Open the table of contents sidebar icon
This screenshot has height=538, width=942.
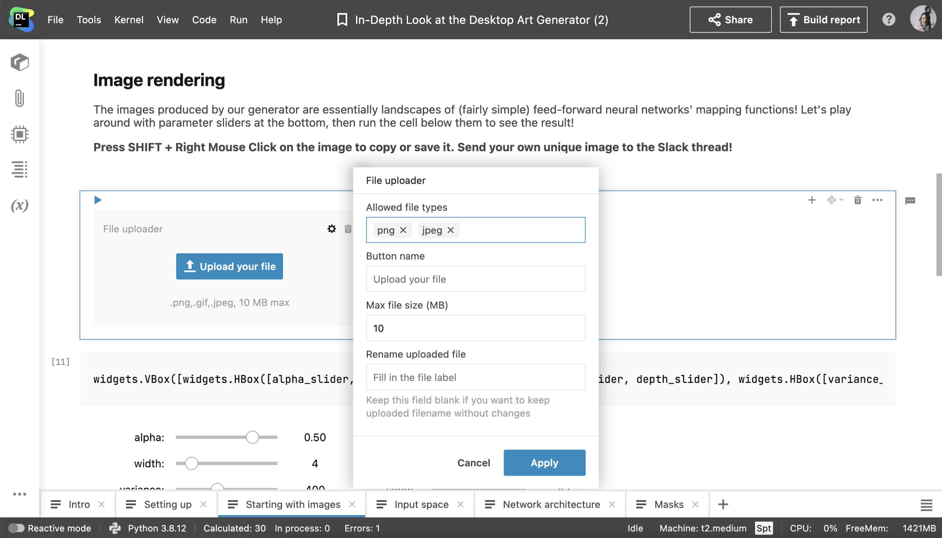tap(20, 169)
